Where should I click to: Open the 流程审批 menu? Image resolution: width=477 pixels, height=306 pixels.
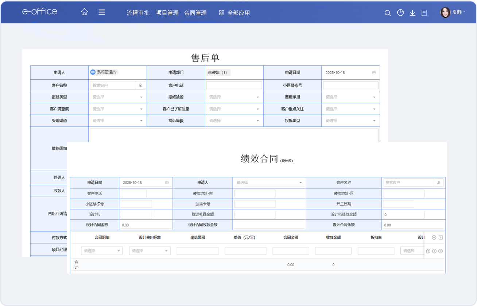138,13
